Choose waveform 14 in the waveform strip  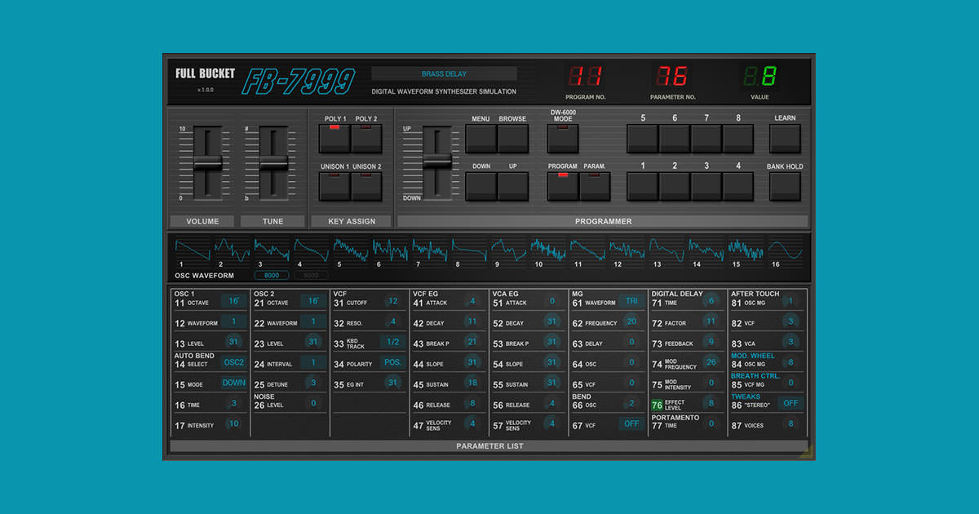point(706,249)
